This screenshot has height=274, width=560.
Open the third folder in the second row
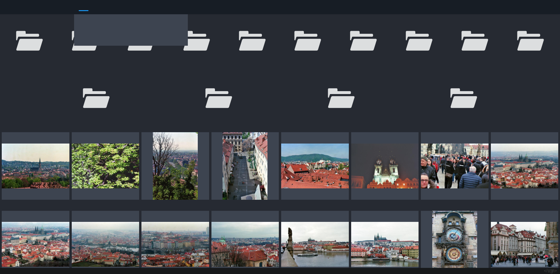click(341, 98)
